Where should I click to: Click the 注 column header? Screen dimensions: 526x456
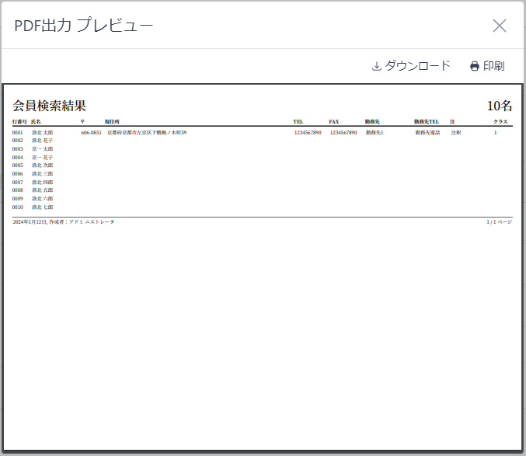click(x=452, y=122)
